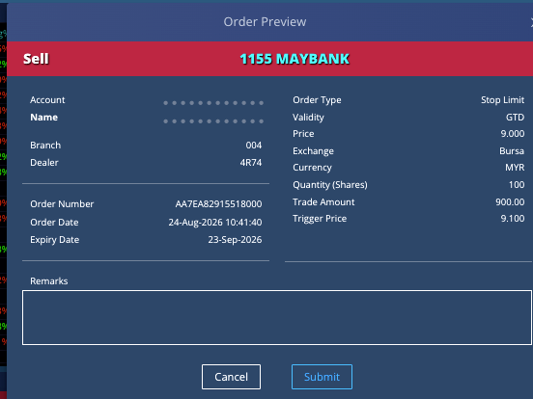The width and height of the screenshot is (533, 399).
Task: Click expiry date 23-Sep-2026
Action: (x=235, y=240)
